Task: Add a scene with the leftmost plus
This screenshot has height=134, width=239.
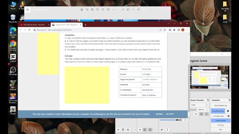Action: coord(118,130)
